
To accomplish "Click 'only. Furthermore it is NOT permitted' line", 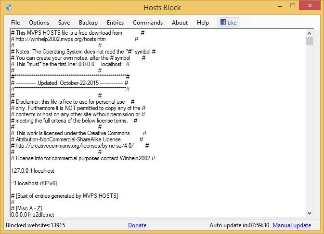I will click(x=78, y=108).
